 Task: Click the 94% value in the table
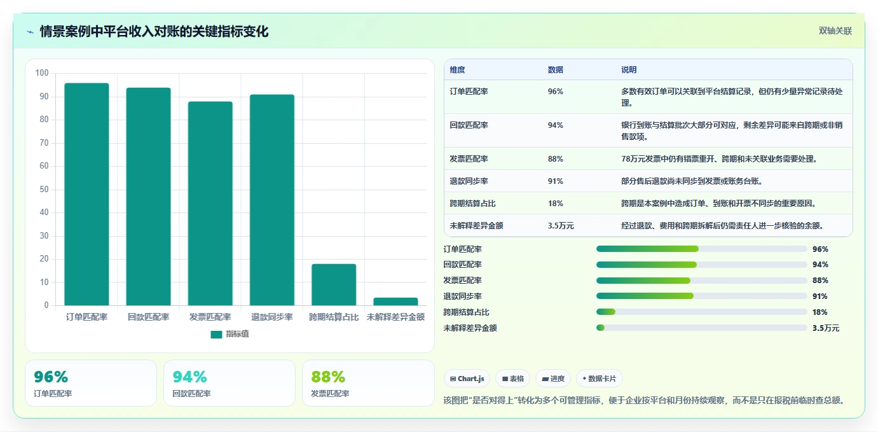click(x=555, y=125)
